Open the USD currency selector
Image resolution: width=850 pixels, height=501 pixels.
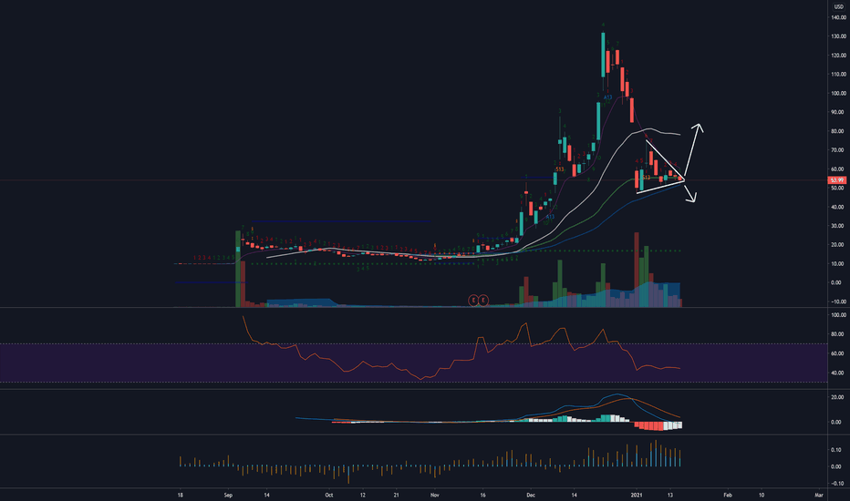point(838,6)
